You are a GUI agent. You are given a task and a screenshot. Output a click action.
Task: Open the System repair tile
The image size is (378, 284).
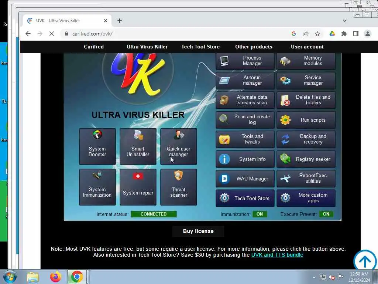click(138, 187)
